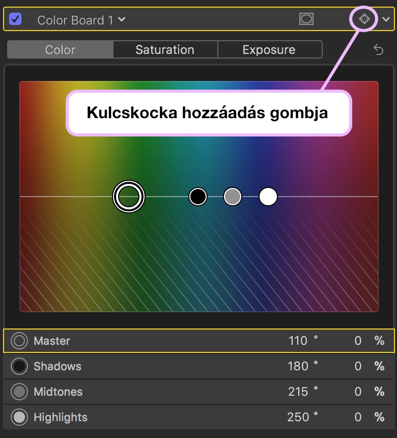Click the Midtones row gray circle icon
The image size is (397, 438).
pos(19,392)
